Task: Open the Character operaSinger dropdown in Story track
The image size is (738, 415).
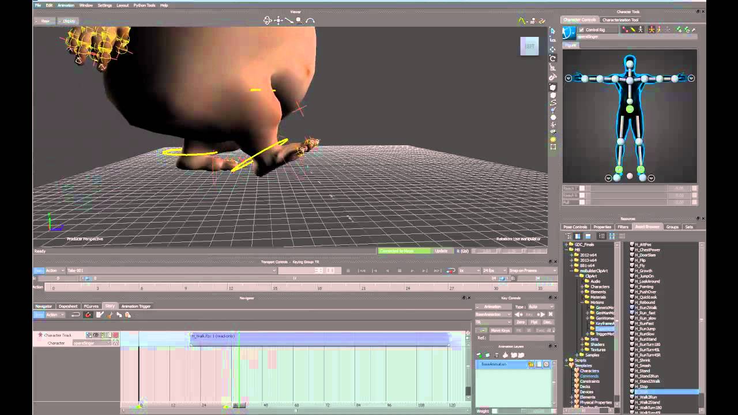Action: pyautogui.click(x=92, y=343)
